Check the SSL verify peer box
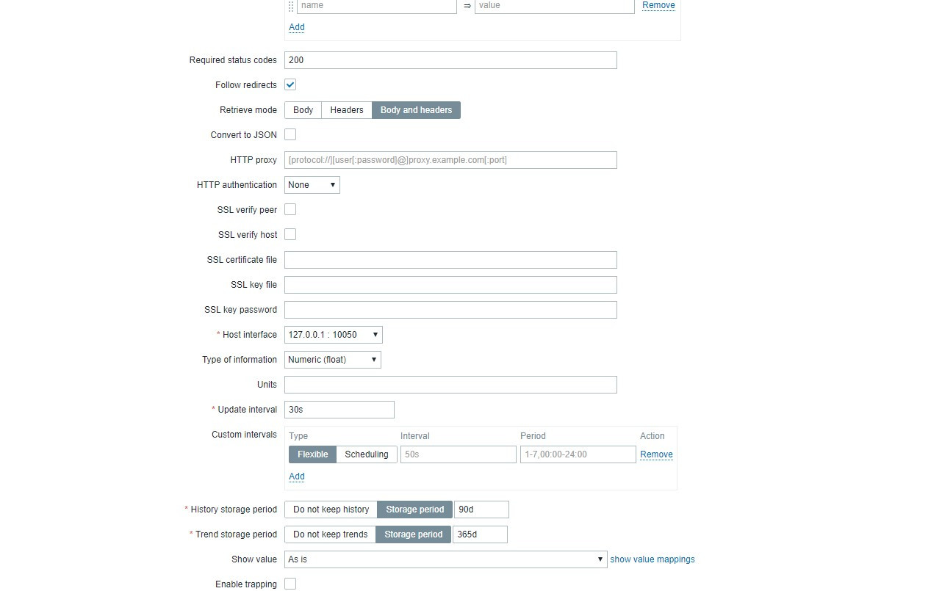This screenshot has width=931, height=591. click(290, 210)
